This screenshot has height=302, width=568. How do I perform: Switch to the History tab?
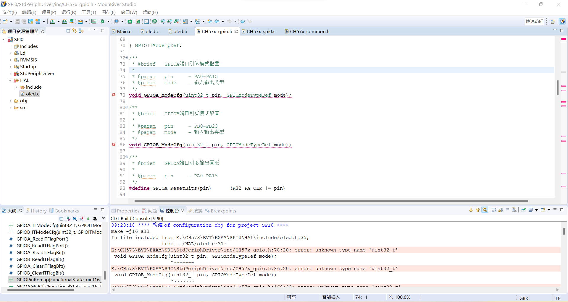coord(36,211)
